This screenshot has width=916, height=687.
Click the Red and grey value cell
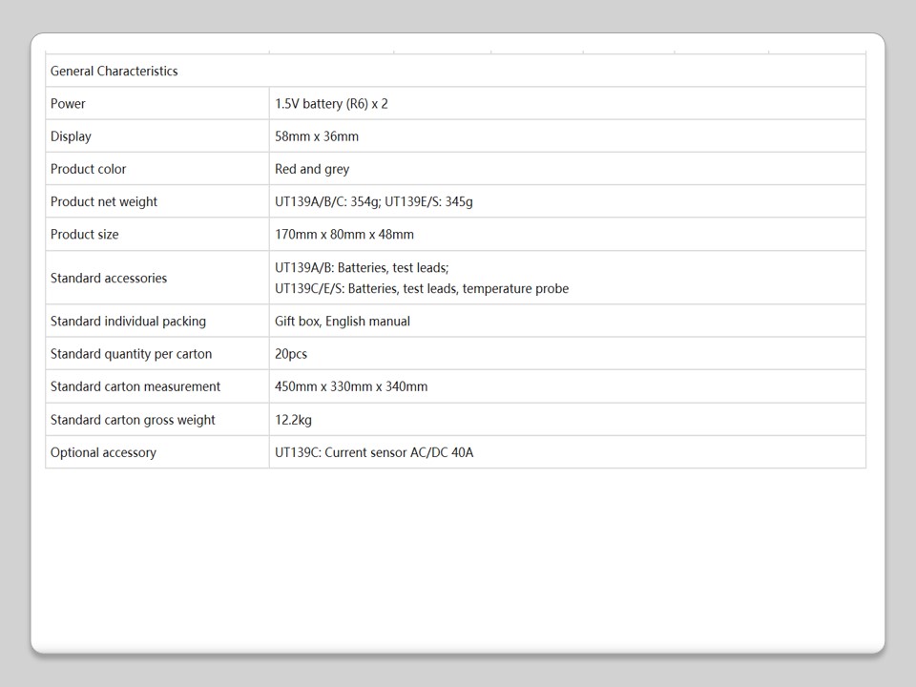tap(312, 169)
